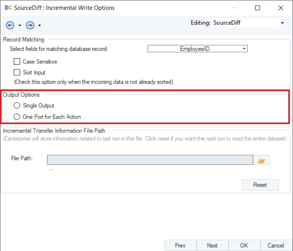Go to the Prev page
Viewport: 293px width, 251px height.
tap(180, 245)
